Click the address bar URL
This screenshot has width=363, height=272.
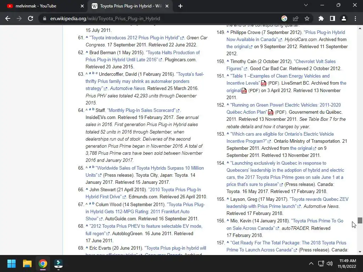point(105,18)
